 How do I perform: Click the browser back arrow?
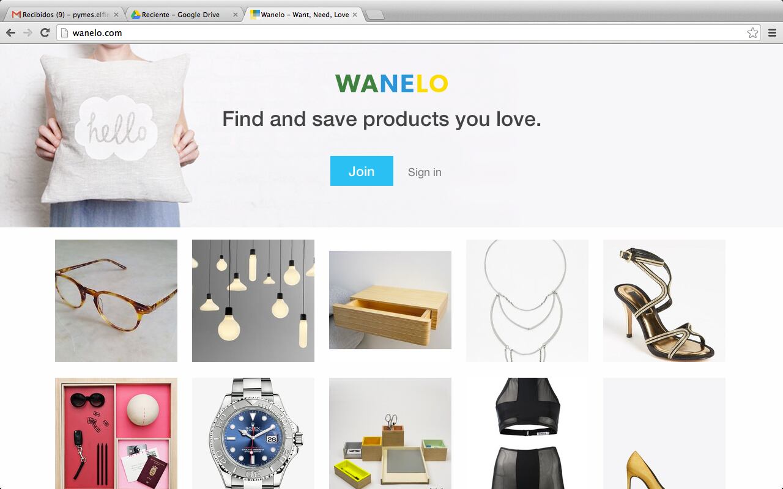[10, 33]
